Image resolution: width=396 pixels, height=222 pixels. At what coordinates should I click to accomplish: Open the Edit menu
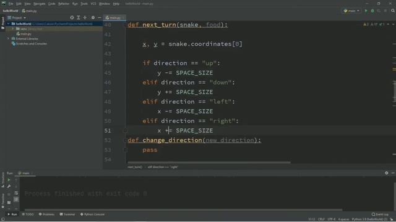coord(19,4)
